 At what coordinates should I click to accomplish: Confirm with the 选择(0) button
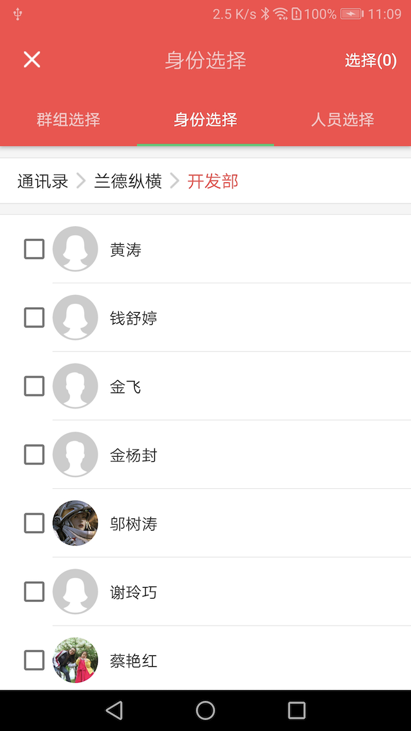tap(371, 60)
